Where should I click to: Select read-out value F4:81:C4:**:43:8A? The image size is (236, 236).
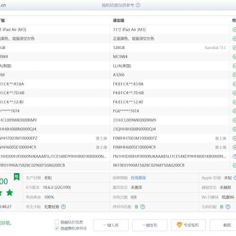pyautogui.click(x=128, y=84)
